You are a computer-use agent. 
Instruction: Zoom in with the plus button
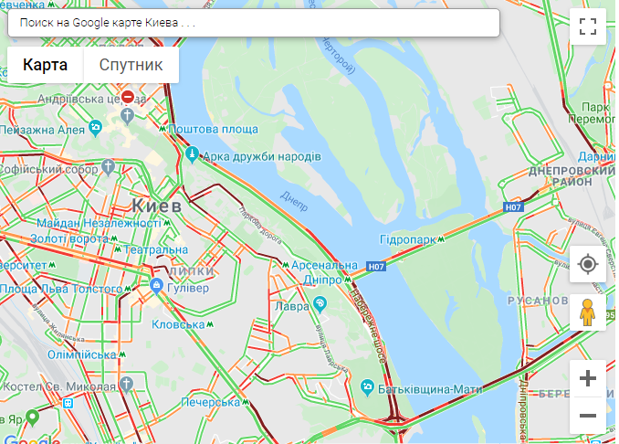coord(588,378)
